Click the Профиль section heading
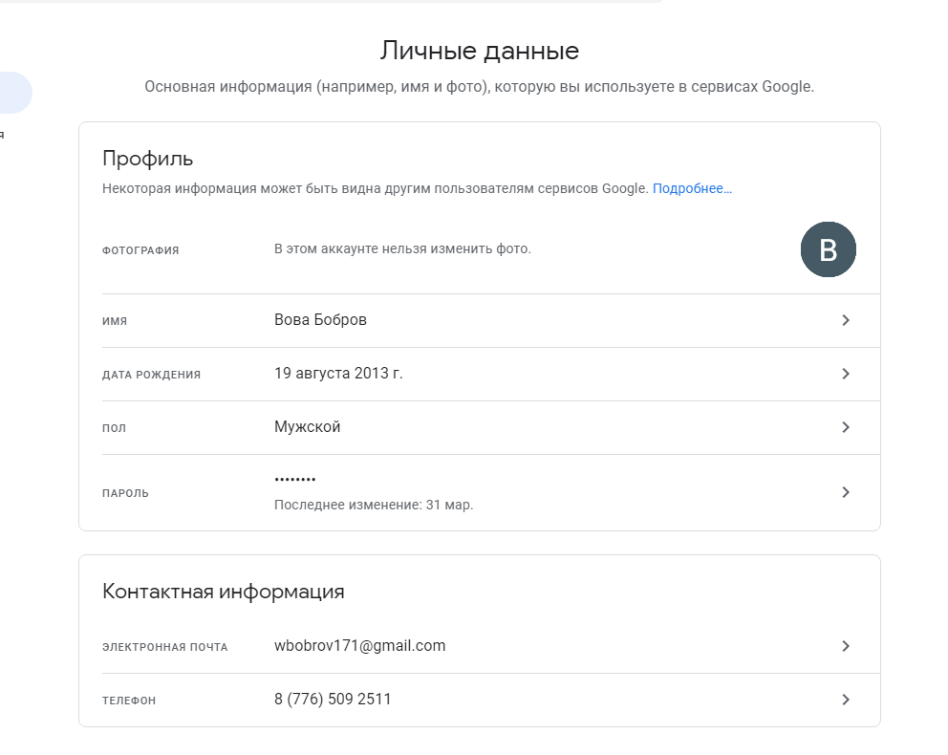The width and height of the screenshot is (948, 755). click(147, 159)
